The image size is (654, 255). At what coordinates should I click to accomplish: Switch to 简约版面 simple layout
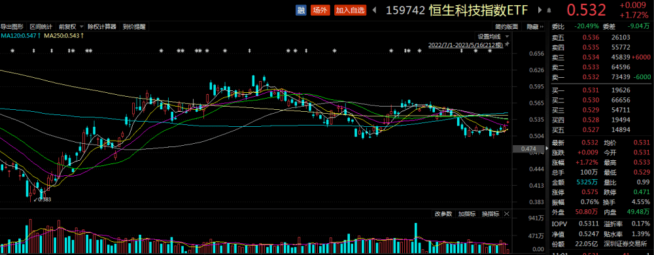click(507, 27)
